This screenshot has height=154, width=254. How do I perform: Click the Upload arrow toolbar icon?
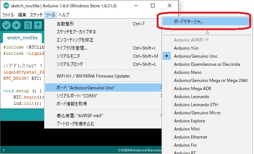(x=17, y=25)
